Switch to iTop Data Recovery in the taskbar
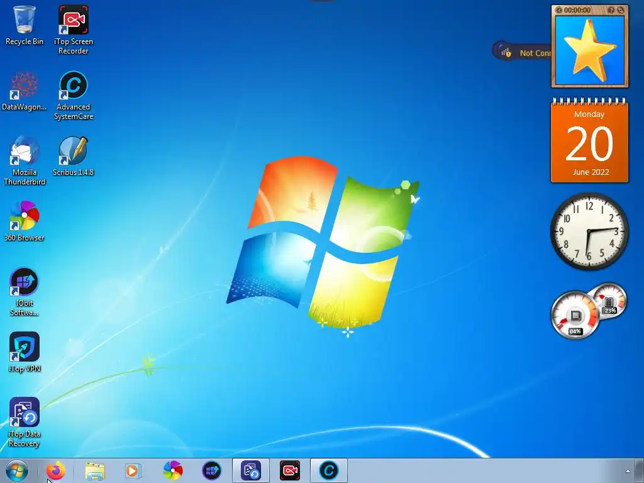 pyautogui.click(x=251, y=470)
